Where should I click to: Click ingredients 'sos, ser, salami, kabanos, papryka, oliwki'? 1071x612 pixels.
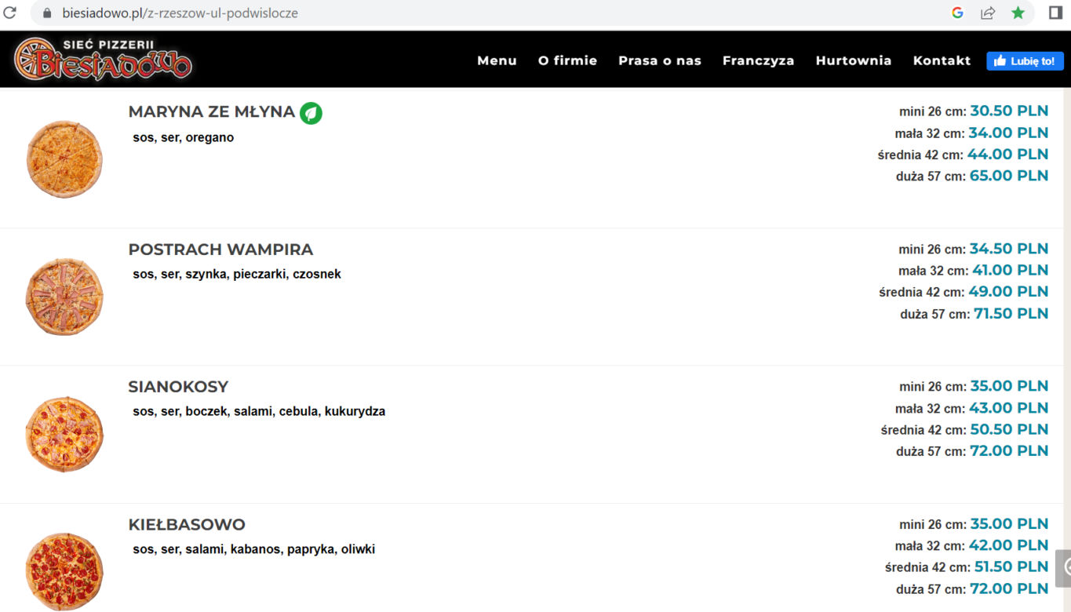pyautogui.click(x=254, y=549)
